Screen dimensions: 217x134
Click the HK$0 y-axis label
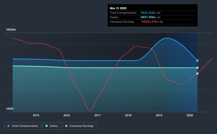click(10, 109)
